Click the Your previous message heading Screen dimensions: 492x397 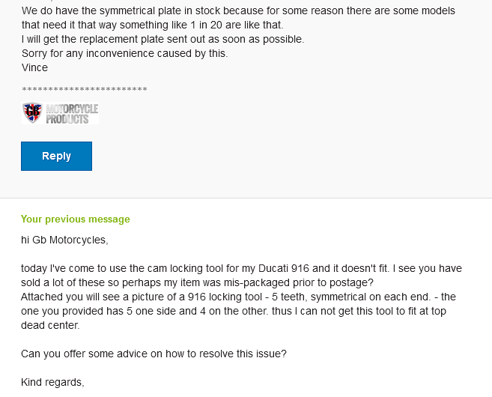[x=76, y=219]
